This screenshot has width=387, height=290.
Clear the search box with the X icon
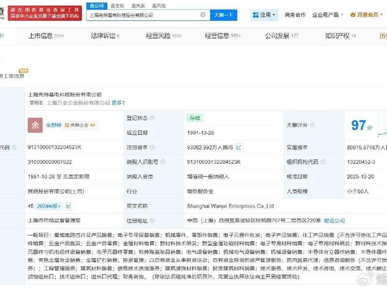tap(203, 15)
